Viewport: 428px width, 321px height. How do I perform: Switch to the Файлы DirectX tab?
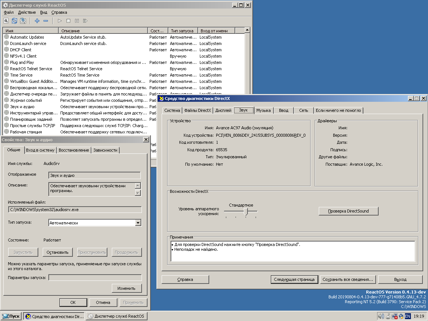[198, 110]
